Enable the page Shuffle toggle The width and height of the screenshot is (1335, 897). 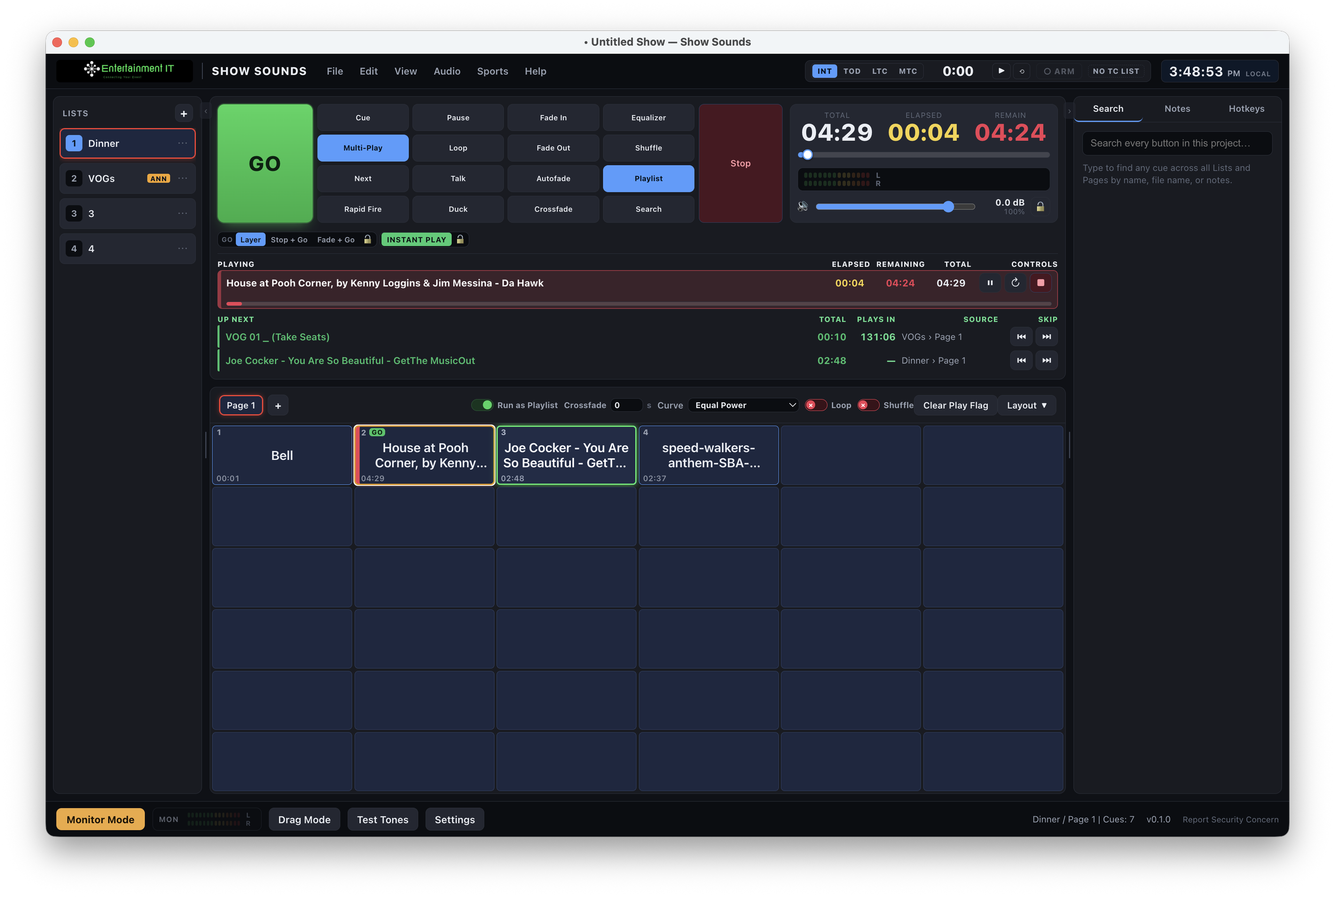point(868,405)
